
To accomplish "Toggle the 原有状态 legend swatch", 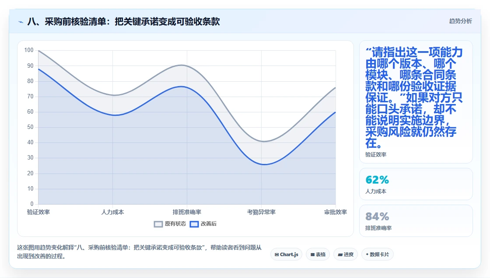I will pyautogui.click(x=158, y=224).
